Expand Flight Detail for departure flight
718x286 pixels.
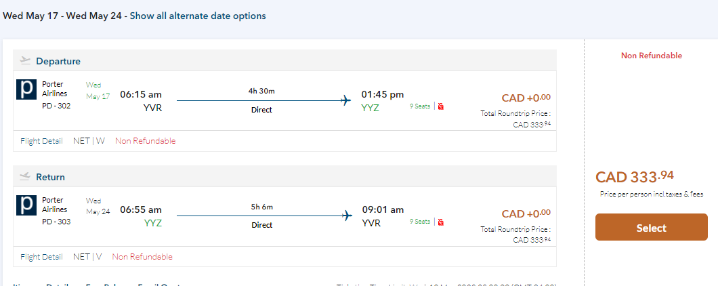[41, 141]
